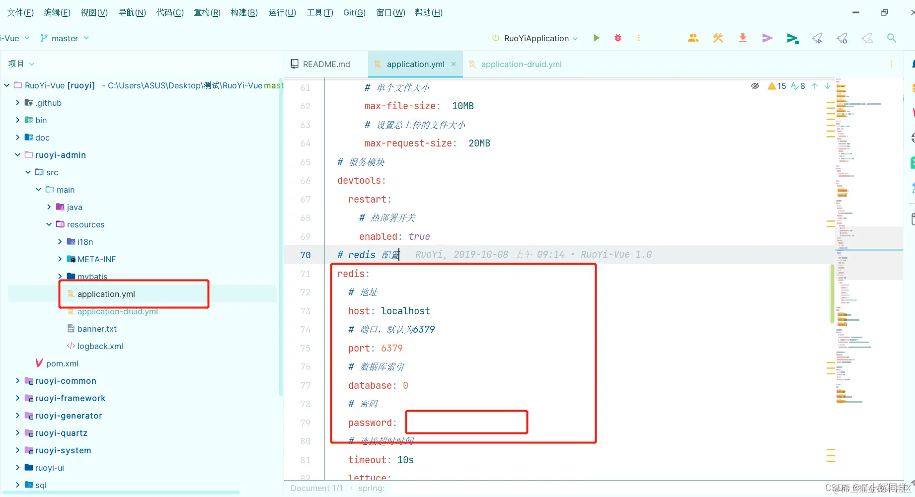Toggle reader mode with the eye icon
This screenshot has width=915, height=497.
coord(755,86)
